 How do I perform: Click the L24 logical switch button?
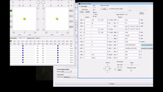pyautogui.click(x=38, y=44)
